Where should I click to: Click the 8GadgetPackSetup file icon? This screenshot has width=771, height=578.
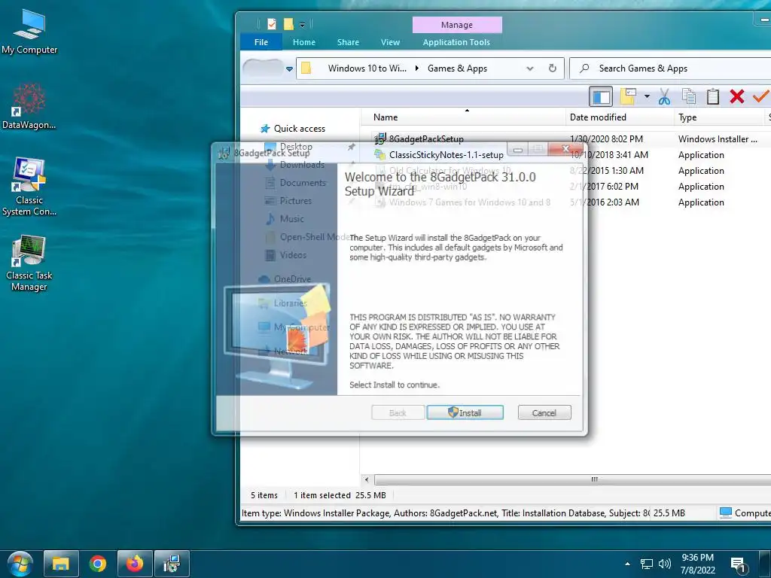coord(380,139)
